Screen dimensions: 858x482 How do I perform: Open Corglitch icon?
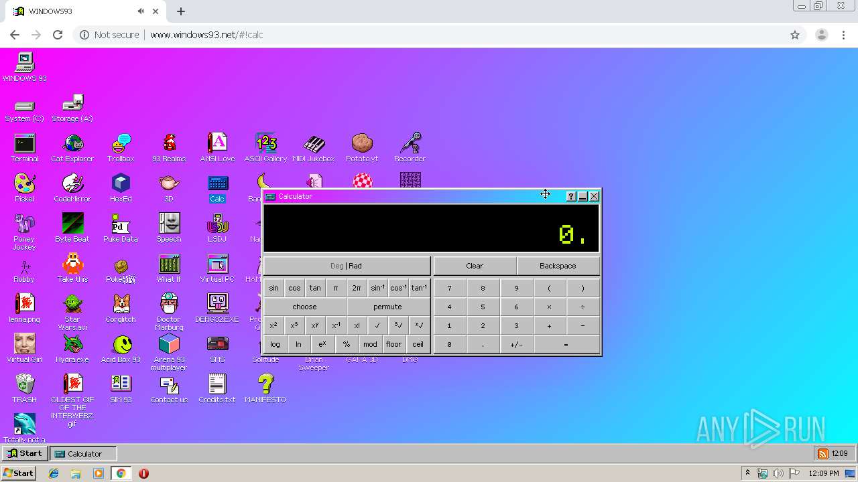pyautogui.click(x=121, y=309)
